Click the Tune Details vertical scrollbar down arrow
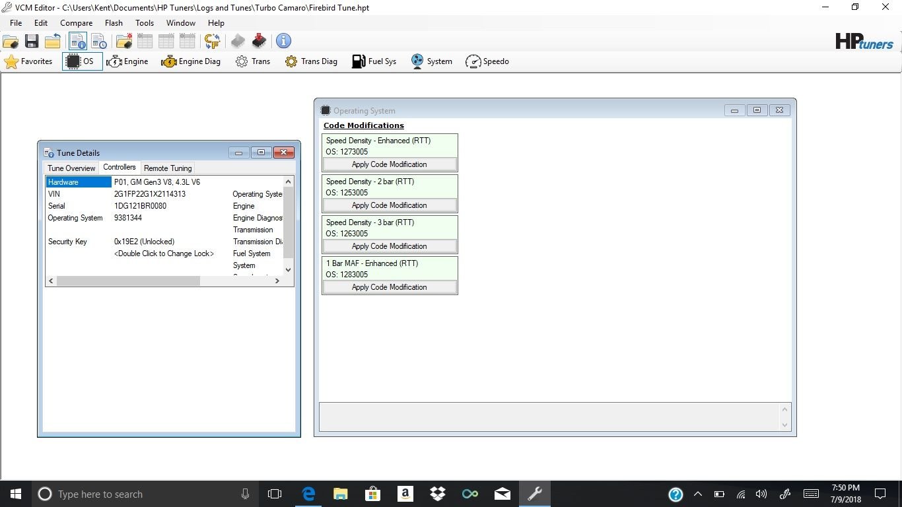Viewport: 902px width, 507px height. [x=288, y=269]
